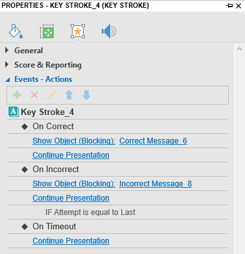Delete action using the red X icon
This screenshot has height=254, width=245.
34,95
